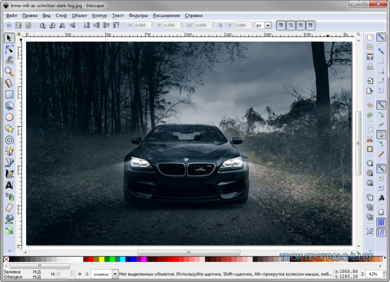Toggle the width-height lock icon
Viewport: 390px width, 282px height.
point(220,25)
